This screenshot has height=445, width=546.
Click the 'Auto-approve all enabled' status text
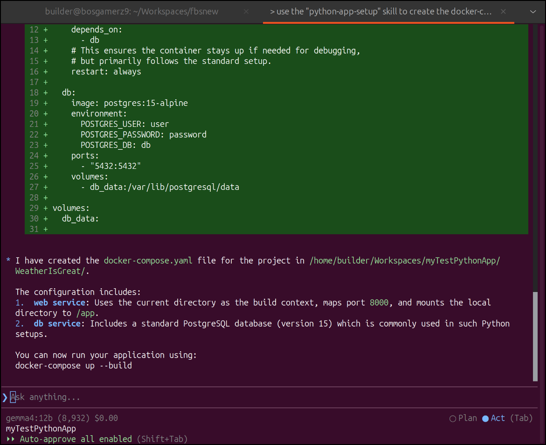(x=76, y=439)
